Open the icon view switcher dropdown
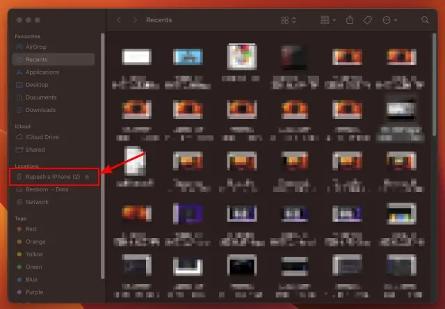Image resolution: width=445 pixels, height=309 pixels. coord(289,20)
